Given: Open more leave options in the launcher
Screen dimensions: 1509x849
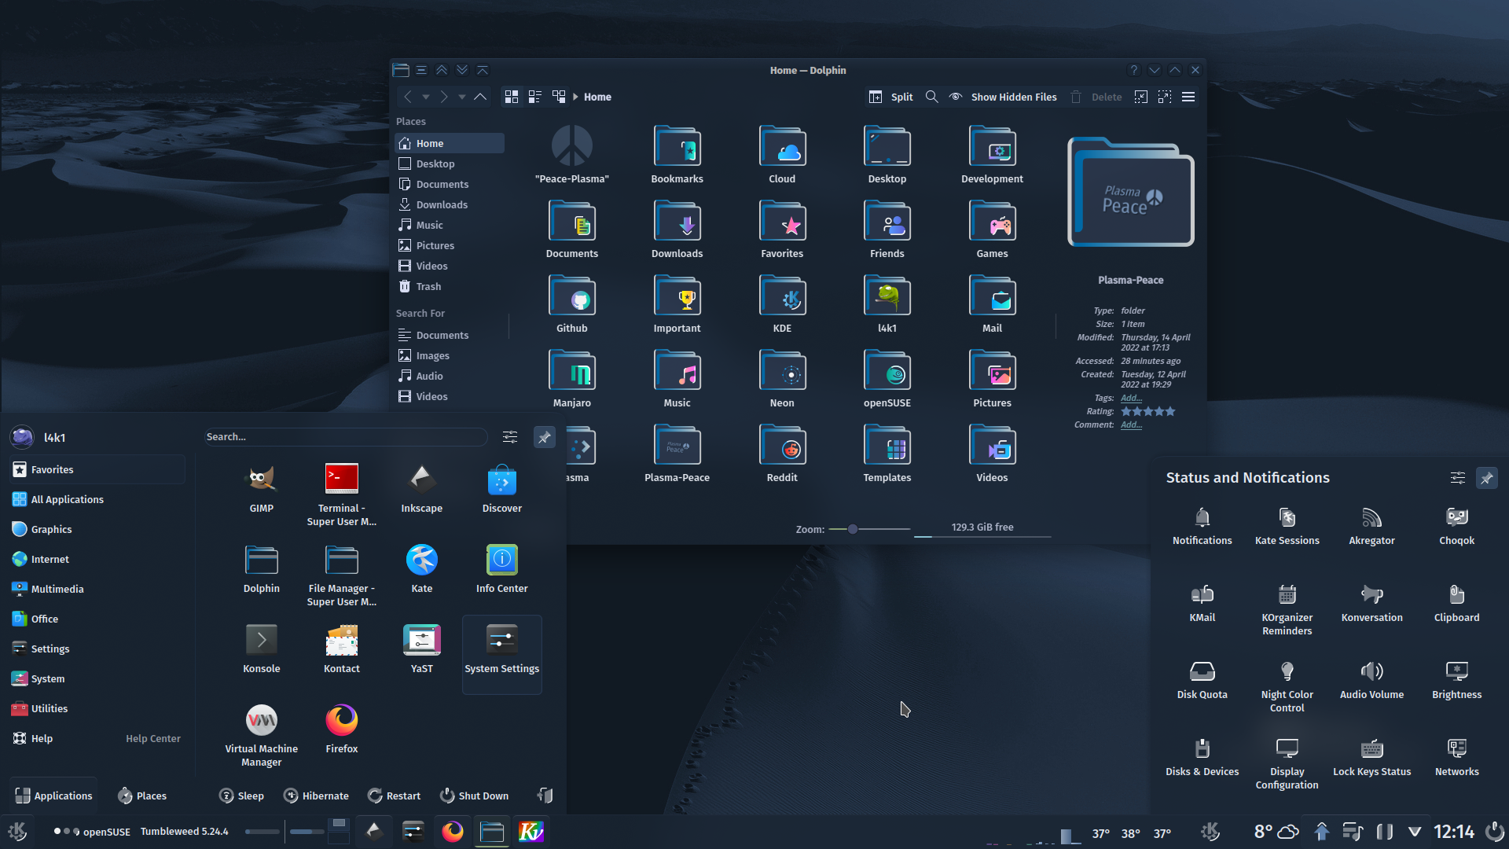Looking at the screenshot, I should pos(545,796).
